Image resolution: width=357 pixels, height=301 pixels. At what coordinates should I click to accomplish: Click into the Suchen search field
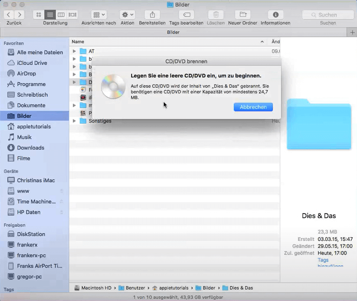click(x=328, y=15)
